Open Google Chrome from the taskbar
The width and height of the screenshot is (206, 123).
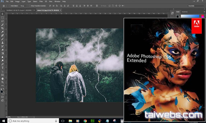pyautogui.click(x=85, y=121)
